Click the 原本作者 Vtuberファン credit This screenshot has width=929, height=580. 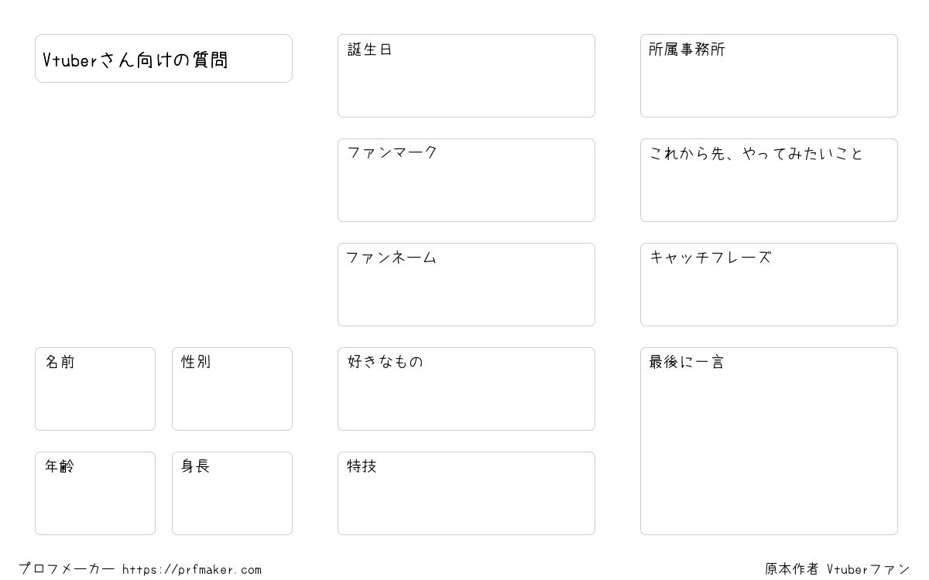click(838, 569)
